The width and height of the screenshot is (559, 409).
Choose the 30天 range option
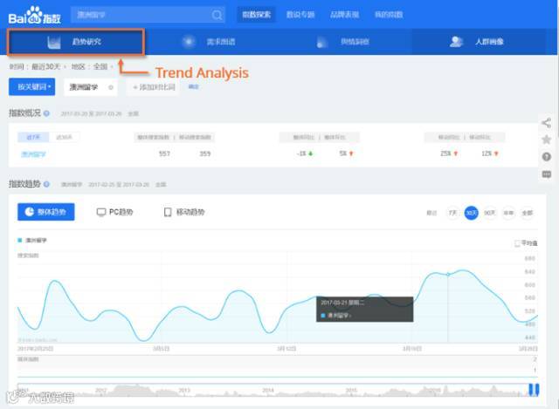click(x=472, y=213)
